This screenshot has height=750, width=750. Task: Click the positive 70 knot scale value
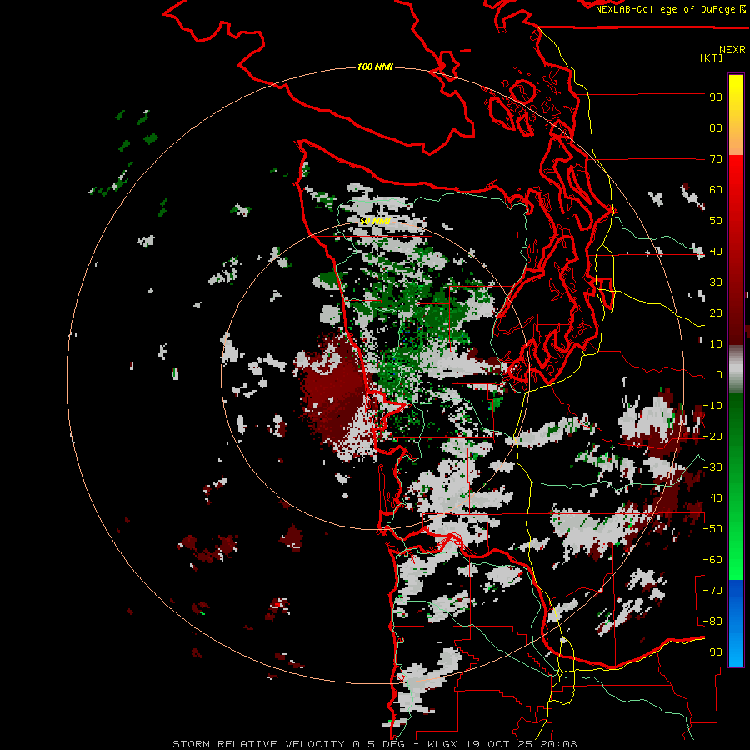[x=716, y=159]
